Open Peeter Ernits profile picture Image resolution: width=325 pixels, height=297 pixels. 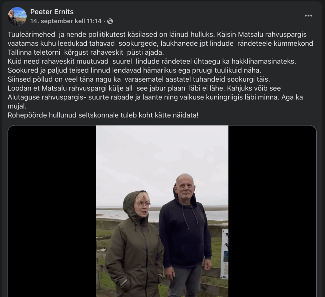pyautogui.click(x=17, y=17)
